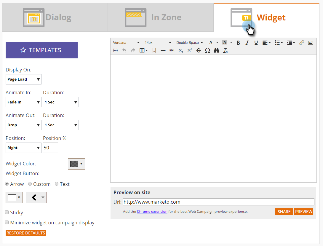
Task: Open the bullet list menu
Action: click(279, 43)
